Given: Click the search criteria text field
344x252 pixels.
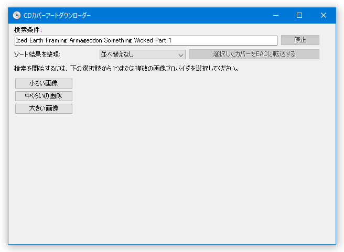Looking at the screenshot, I should tap(146, 40).
